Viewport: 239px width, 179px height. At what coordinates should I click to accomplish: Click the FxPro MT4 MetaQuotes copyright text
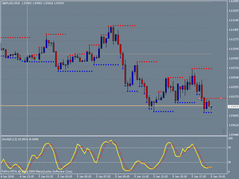click(37, 171)
